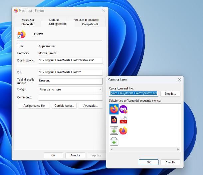Click Firefox icon in Proprietà title bar

16,11
